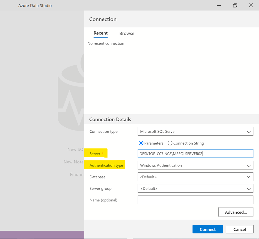This screenshot has width=259, height=239.
Task: Select the Parameters radio button
Action: pos(141,143)
